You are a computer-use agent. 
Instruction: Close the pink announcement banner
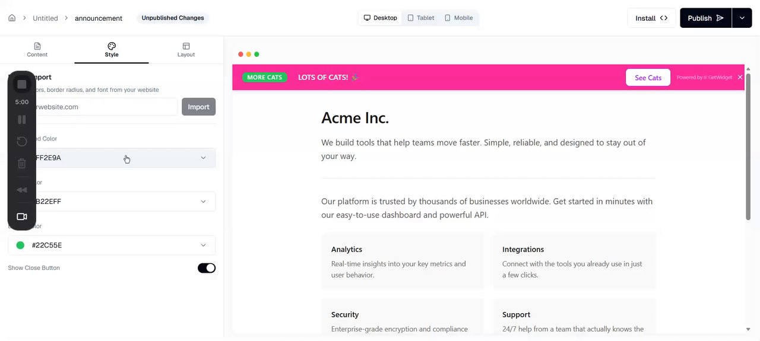(740, 77)
